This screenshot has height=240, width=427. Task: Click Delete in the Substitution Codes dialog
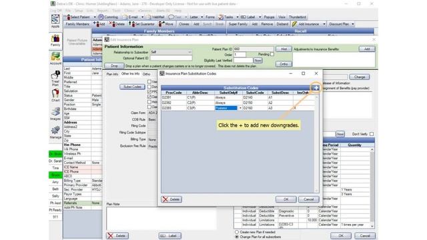[x=171, y=199]
